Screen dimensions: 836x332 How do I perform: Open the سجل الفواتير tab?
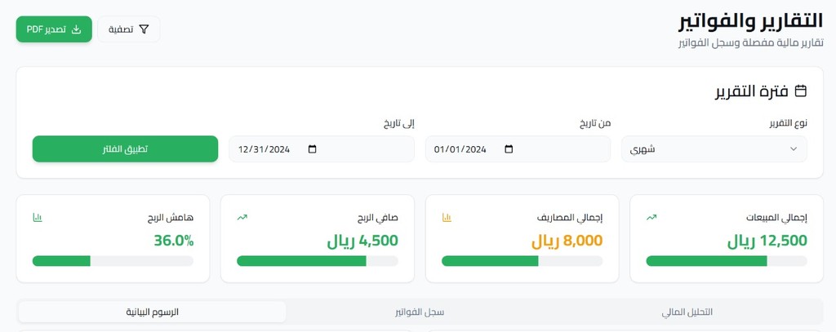[420, 312]
